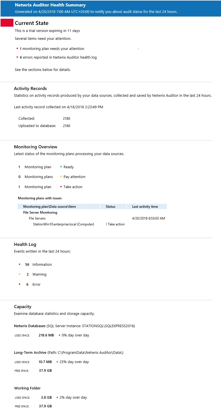Click the red exclamation mark beside Take action
Screen dimensions: 221x418
106,224
